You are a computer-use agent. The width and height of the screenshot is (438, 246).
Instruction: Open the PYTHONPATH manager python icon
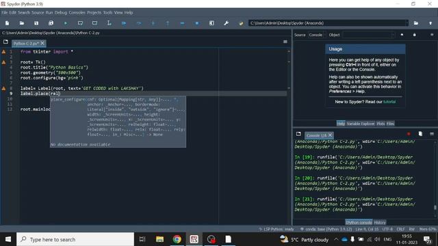(241, 23)
